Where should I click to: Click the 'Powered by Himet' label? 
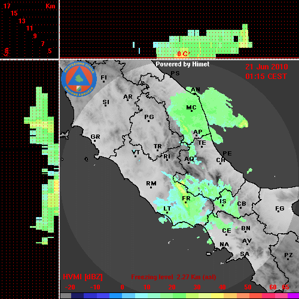[x=182, y=64]
